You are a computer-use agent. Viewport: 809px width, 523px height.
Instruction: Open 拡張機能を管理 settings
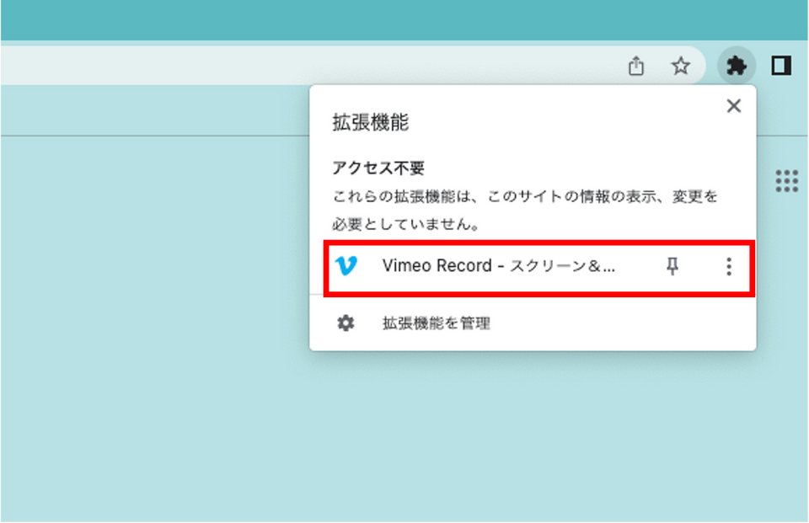point(533,323)
